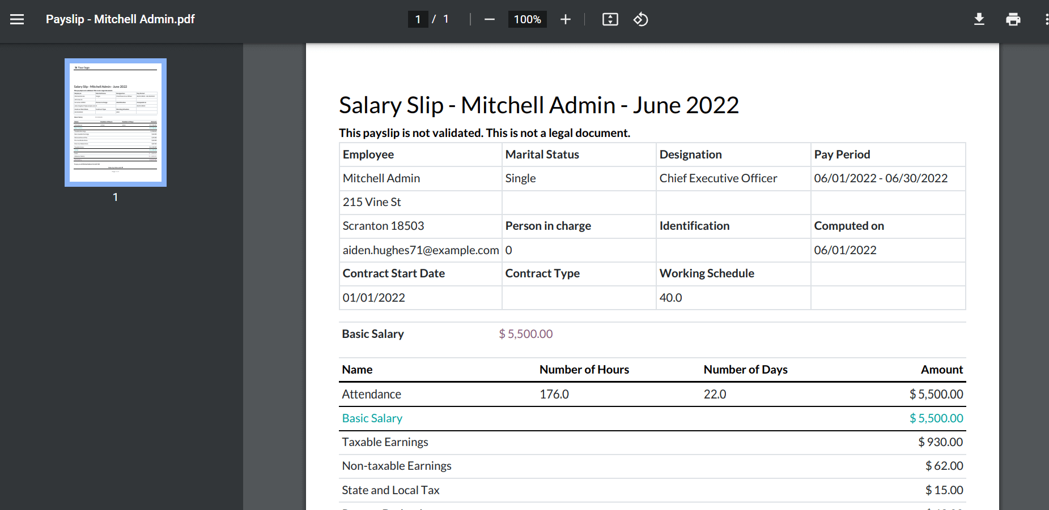Click the computed on date 06/01/2022
This screenshot has height=510, width=1049.
(845, 250)
